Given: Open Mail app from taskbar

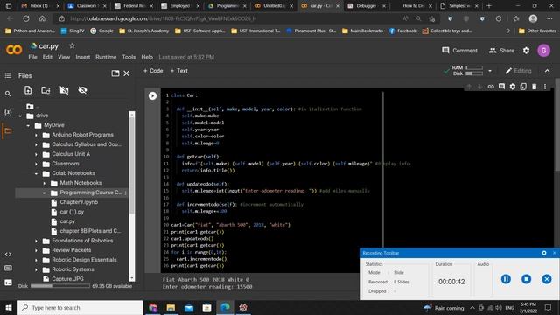Looking at the screenshot, I should 189,307.
